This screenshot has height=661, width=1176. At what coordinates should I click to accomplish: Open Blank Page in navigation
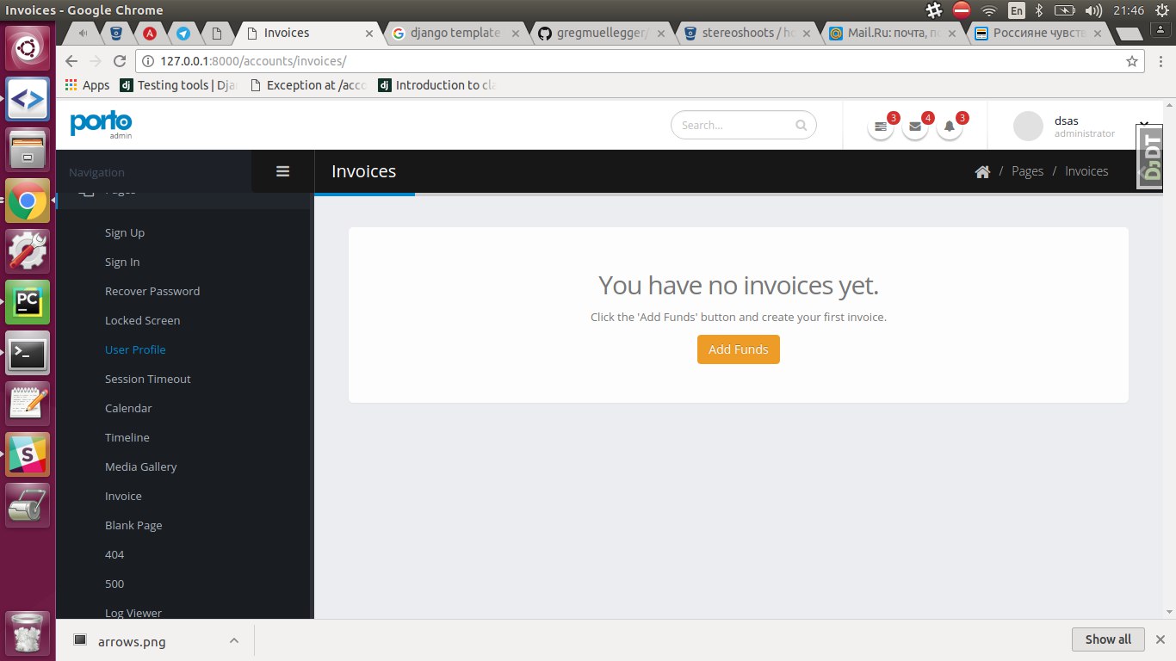[133, 526]
